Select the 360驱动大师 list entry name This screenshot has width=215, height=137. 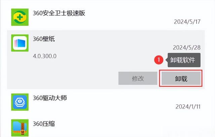[50, 98]
